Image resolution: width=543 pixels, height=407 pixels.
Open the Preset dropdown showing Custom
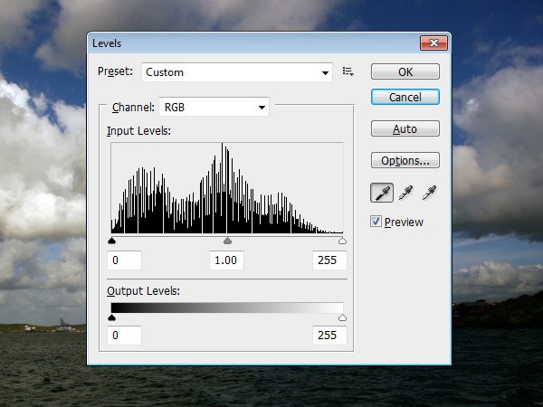coord(237,72)
